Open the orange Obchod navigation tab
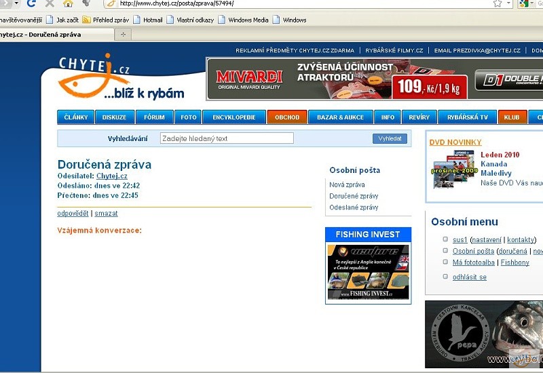 287,117
